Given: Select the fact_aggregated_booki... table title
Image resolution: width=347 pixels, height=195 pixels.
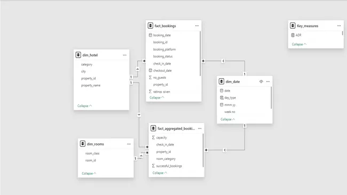Looking at the screenshot, I should pos(176,128).
